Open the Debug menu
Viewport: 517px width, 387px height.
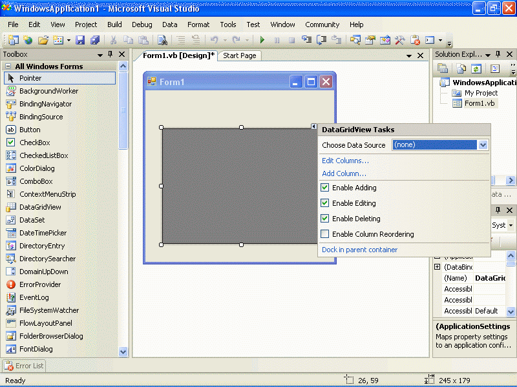[x=142, y=25]
